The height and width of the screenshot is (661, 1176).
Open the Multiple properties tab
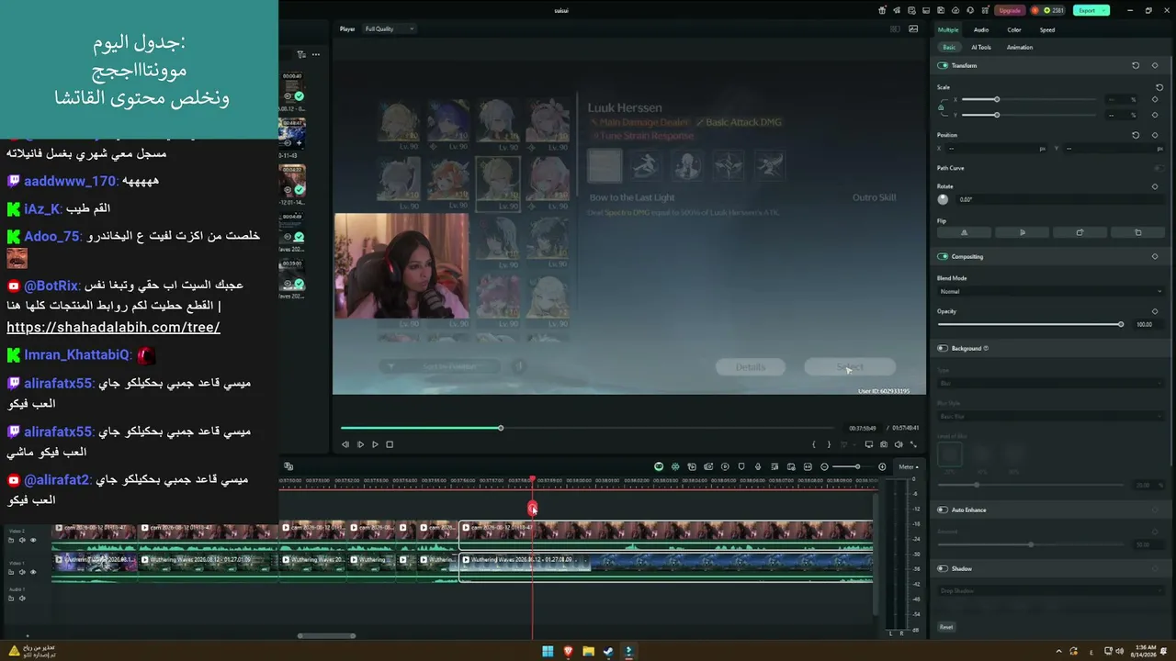click(x=948, y=29)
